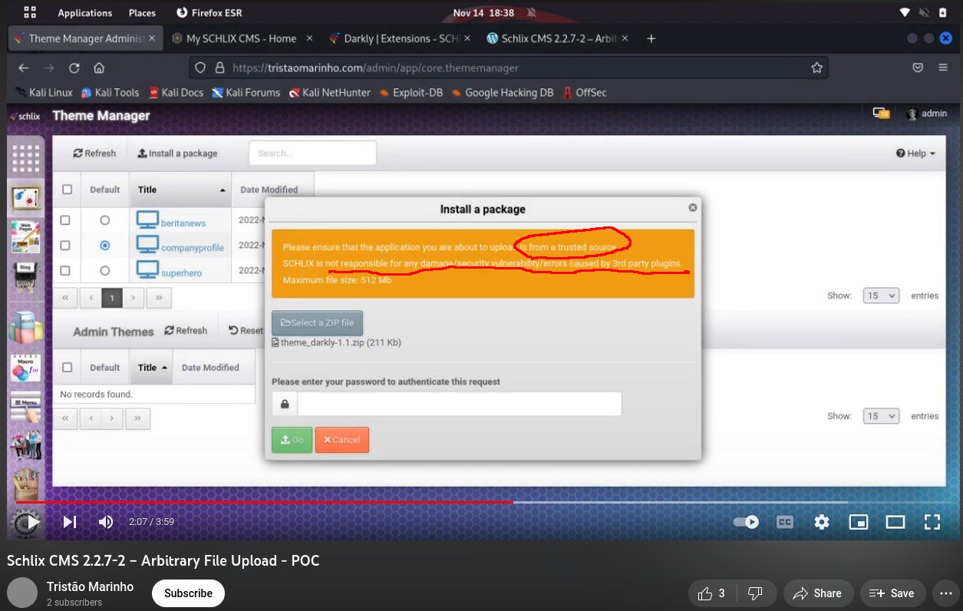Open the Help dropdown
The height and width of the screenshot is (611, 963).
915,154
